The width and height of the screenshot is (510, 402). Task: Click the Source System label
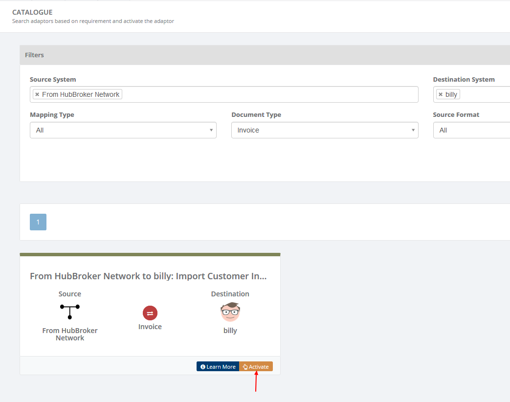(53, 80)
